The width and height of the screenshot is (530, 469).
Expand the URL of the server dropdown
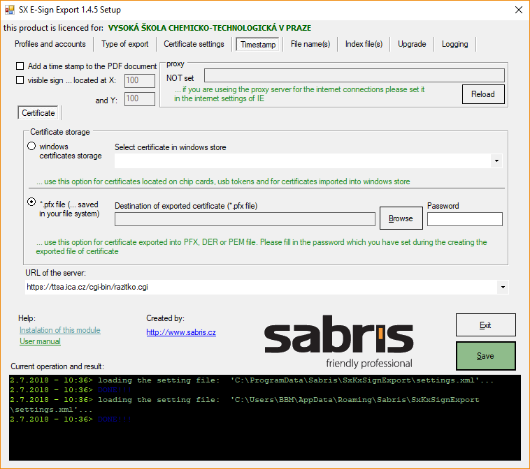[503, 287]
